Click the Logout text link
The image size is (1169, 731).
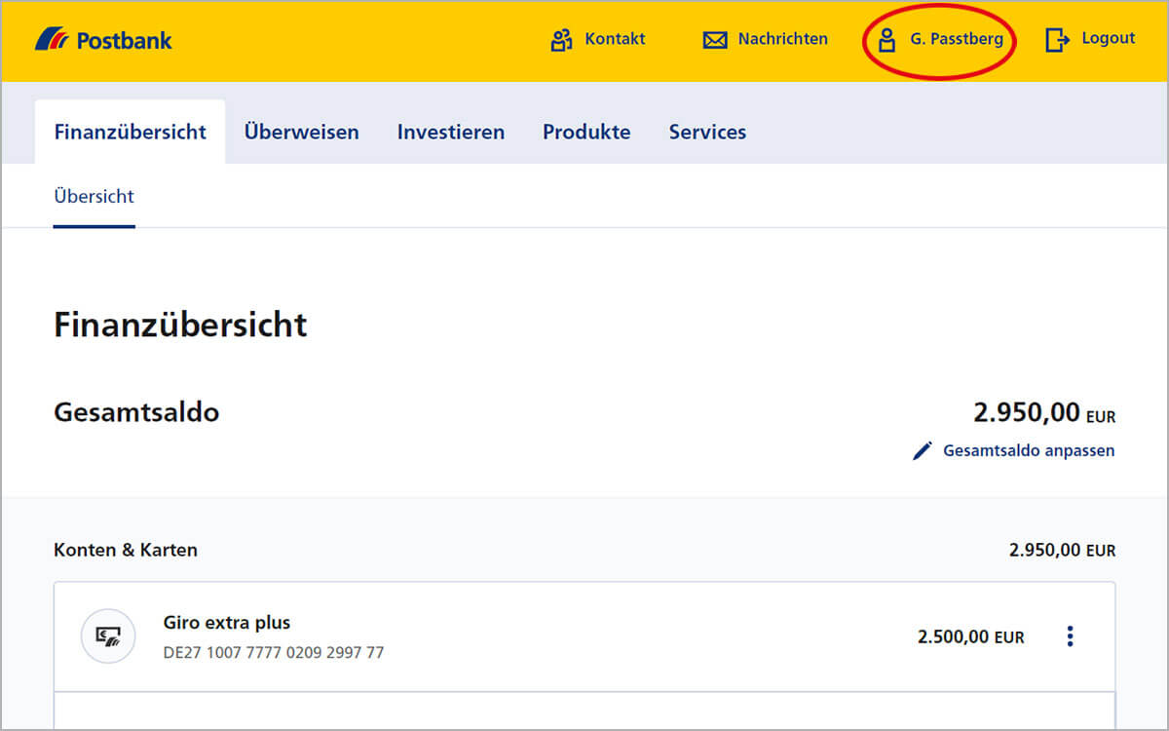[1109, 38]
